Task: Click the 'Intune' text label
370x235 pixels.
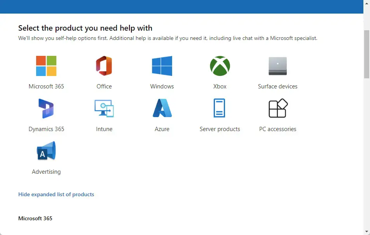Action: (x=104, y=129)
